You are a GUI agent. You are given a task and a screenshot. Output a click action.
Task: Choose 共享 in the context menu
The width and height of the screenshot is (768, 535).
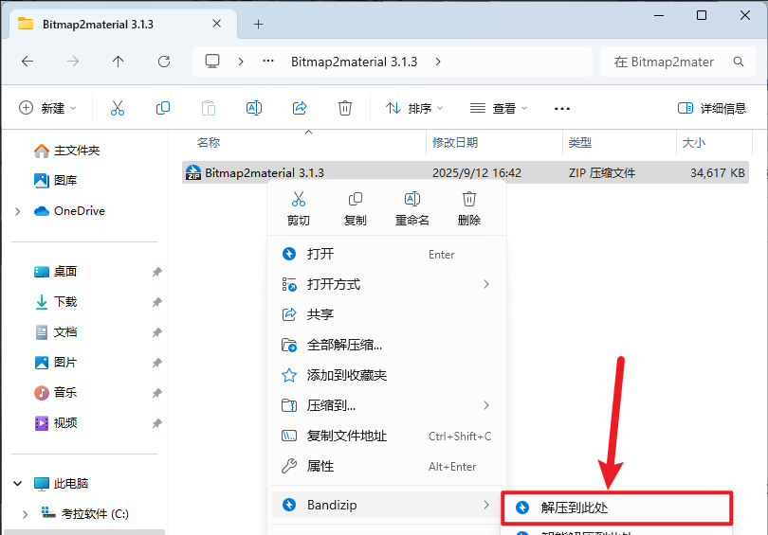(x=387, y=314)
